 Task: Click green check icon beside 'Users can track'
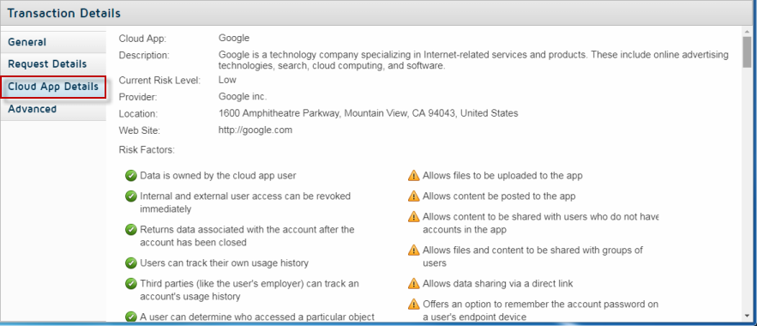pos(130,263)
